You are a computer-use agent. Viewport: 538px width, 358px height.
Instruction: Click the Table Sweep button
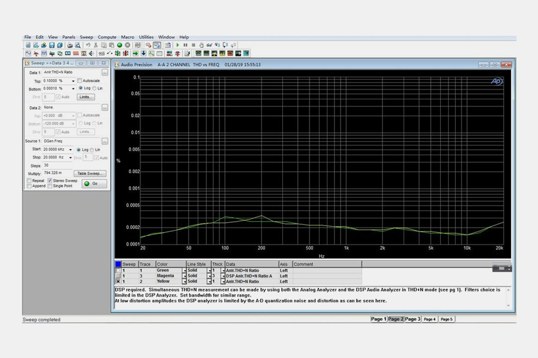click(x=90, y=174)
